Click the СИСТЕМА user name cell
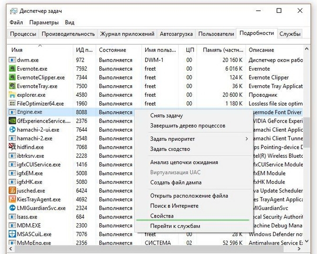This screenshot has height=254, width=317. tap(158, 243)
